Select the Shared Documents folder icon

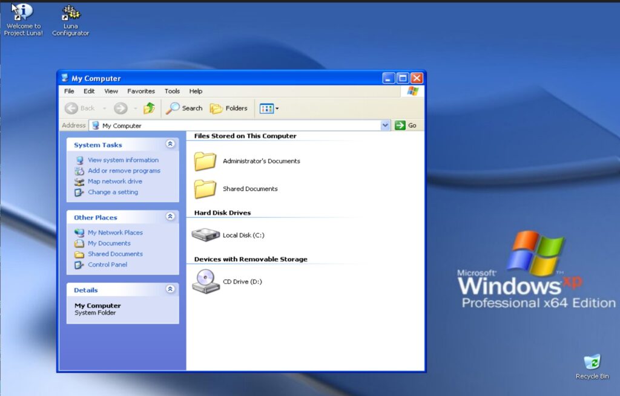point(205,189)
